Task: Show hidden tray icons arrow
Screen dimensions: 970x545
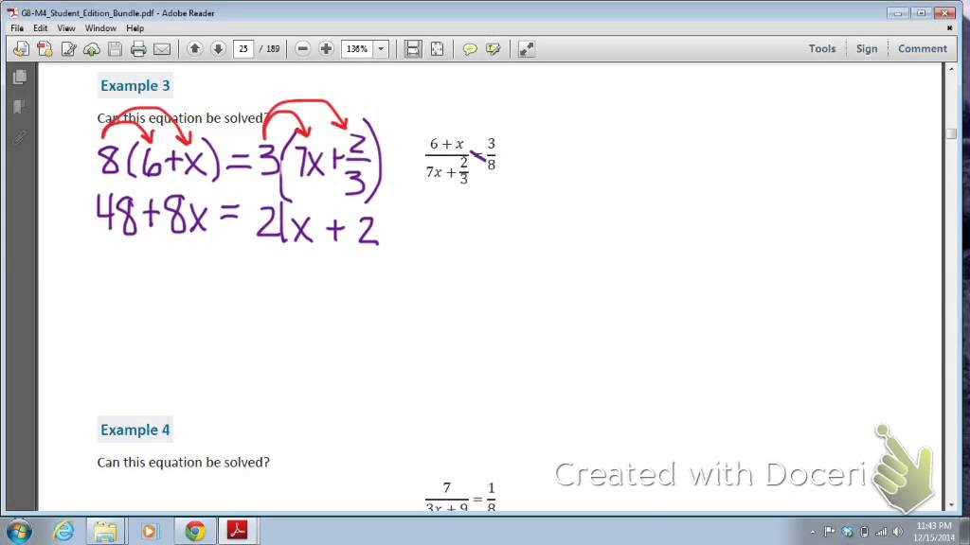Action: coord(813,532)
